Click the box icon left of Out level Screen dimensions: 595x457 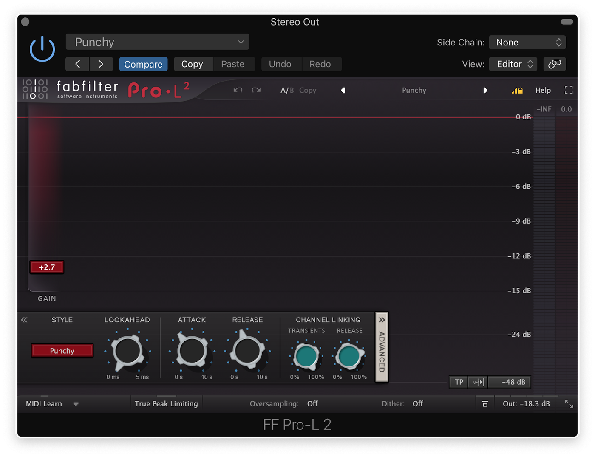485,404
